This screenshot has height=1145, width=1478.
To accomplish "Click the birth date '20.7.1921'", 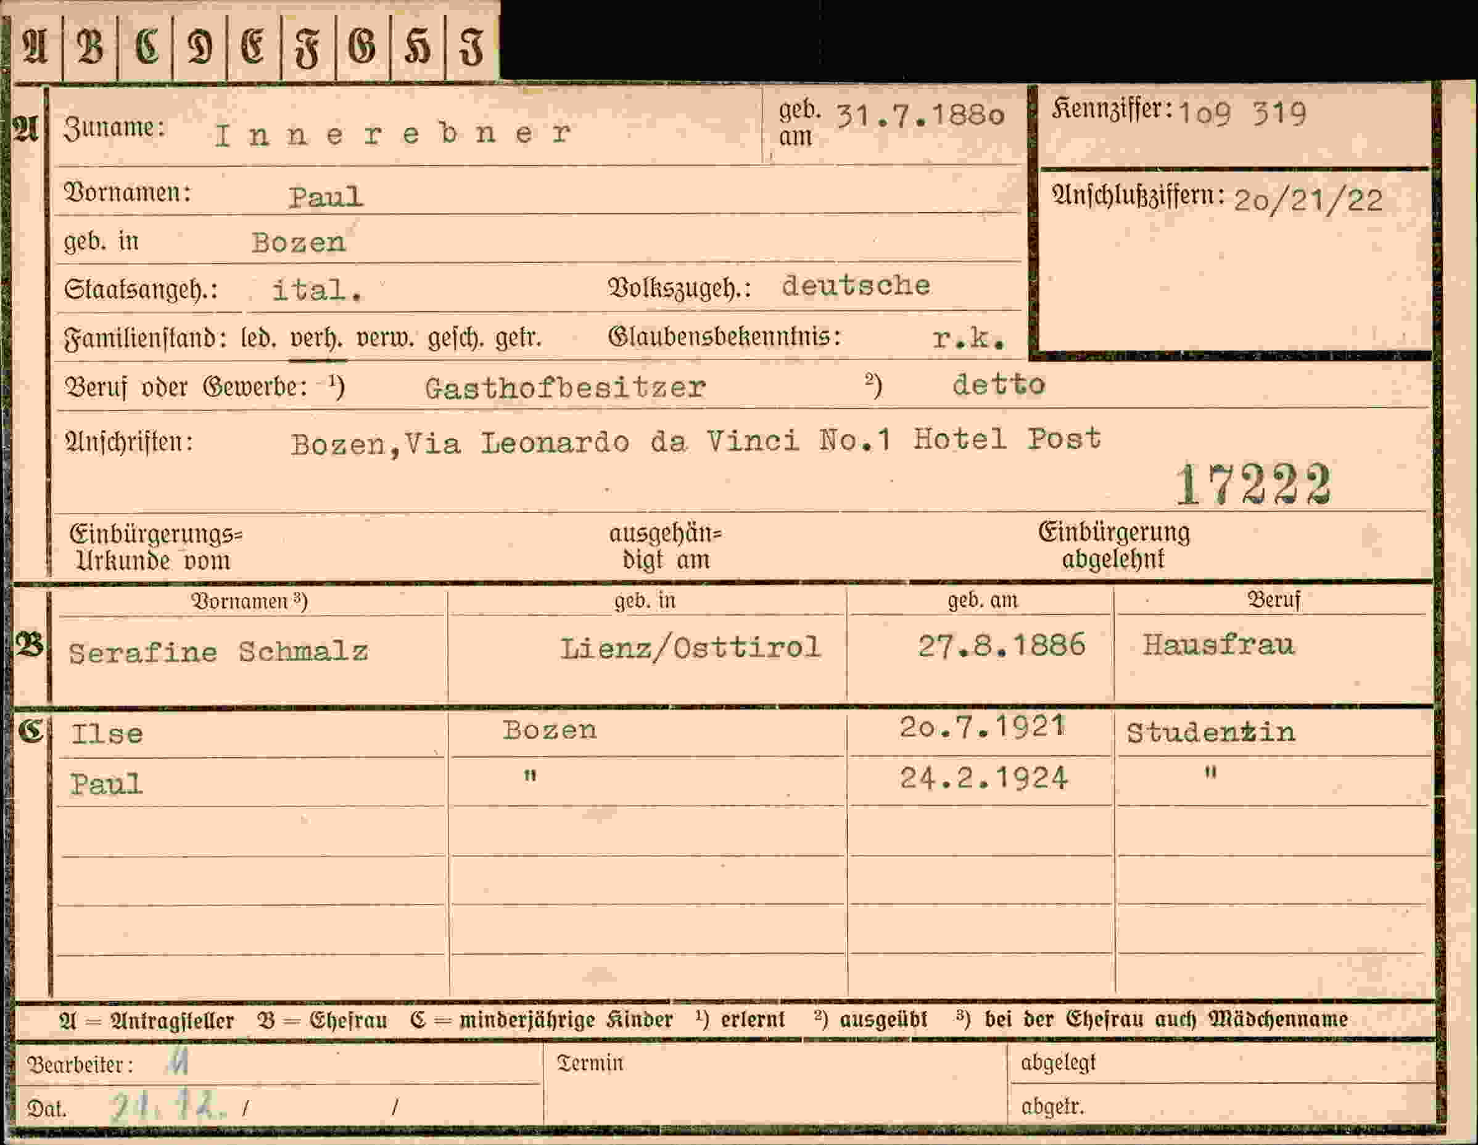I will 983,727.
